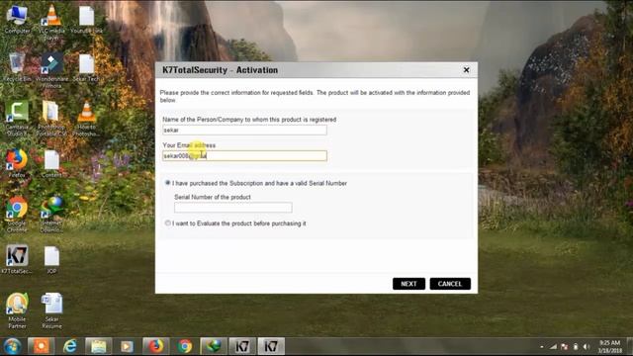The width and height of the screenshot is (633, 356).
Task: Open K7TotalSecurity desktop shortcut
Action: click(17, 259)
